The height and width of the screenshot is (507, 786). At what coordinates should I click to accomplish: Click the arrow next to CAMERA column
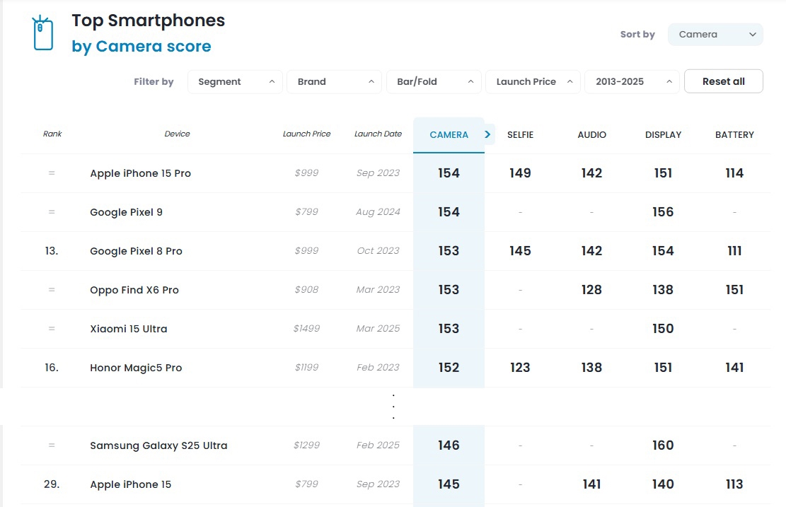[487, 134]
